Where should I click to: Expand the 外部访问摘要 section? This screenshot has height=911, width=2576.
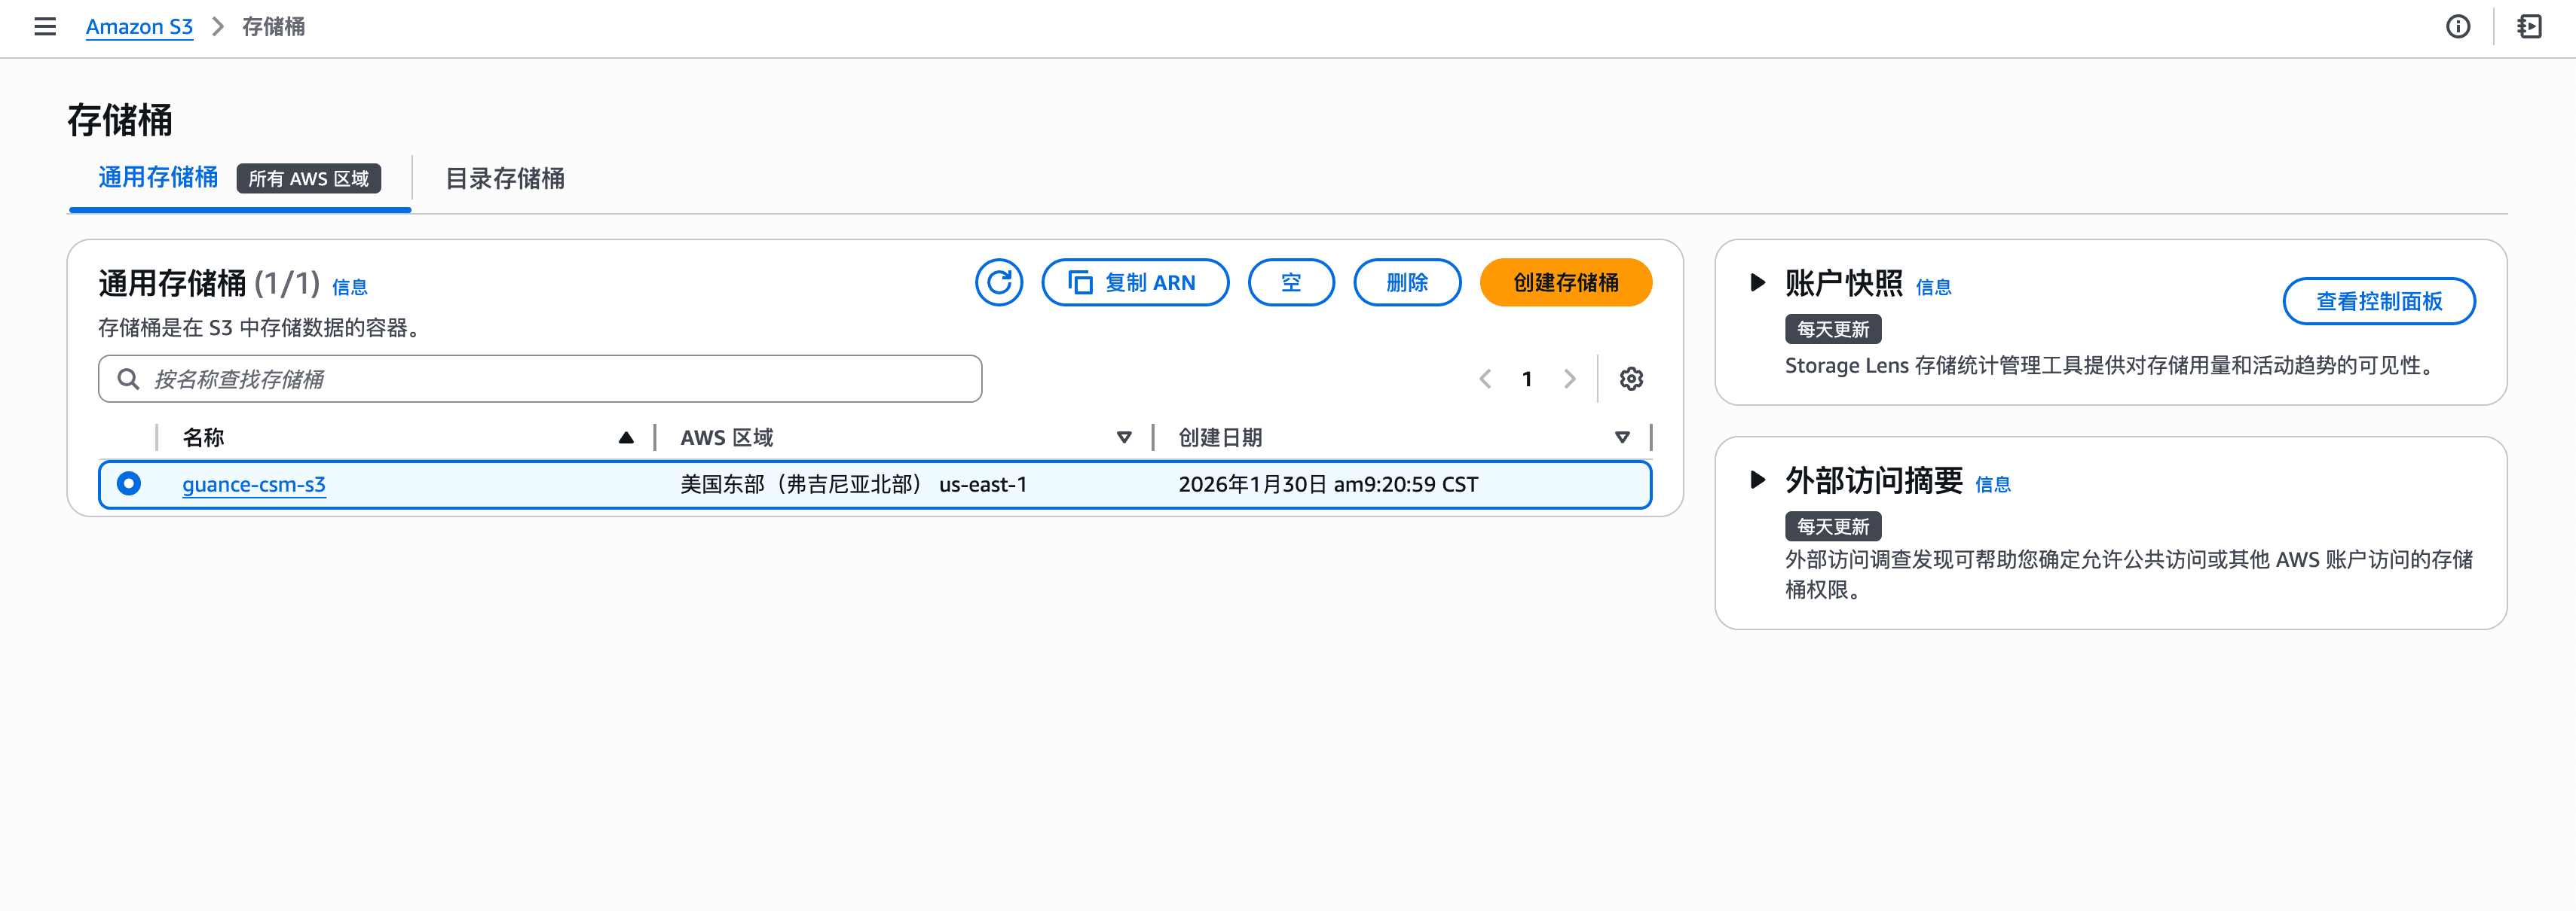[1757, 480]
